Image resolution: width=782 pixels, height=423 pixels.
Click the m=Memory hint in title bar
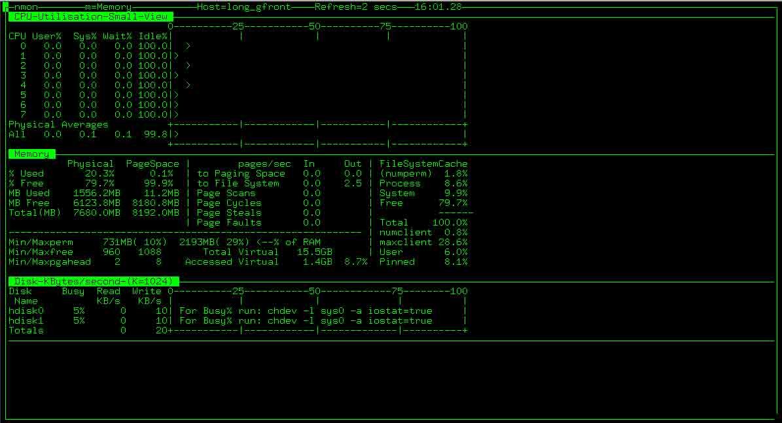click(108, 7)
